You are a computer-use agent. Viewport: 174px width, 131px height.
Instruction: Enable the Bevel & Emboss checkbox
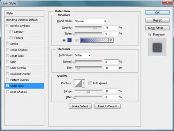7,26
